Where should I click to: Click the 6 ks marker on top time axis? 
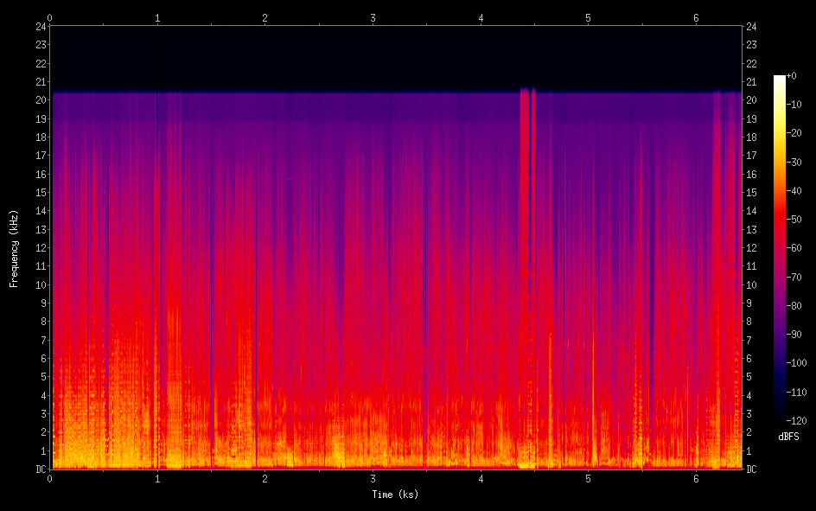pos(696,17)
